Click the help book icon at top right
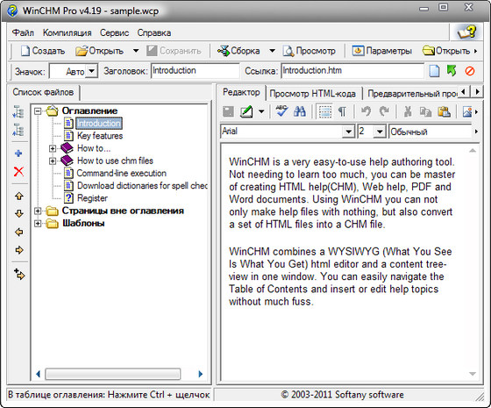 [x=466, y=32]
